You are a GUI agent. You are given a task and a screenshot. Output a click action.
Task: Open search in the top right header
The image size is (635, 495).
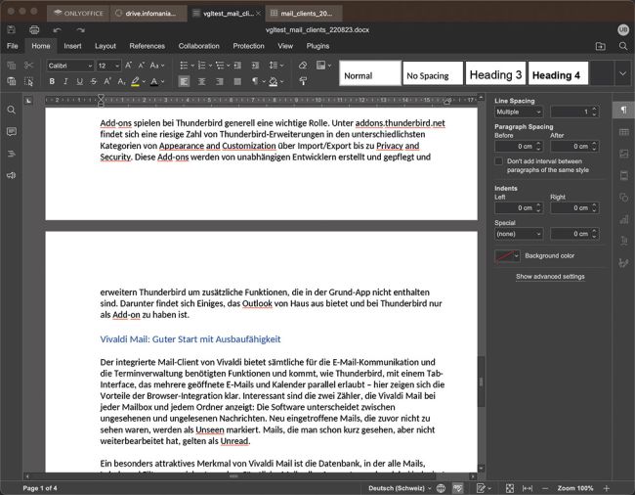pos(623,46)
